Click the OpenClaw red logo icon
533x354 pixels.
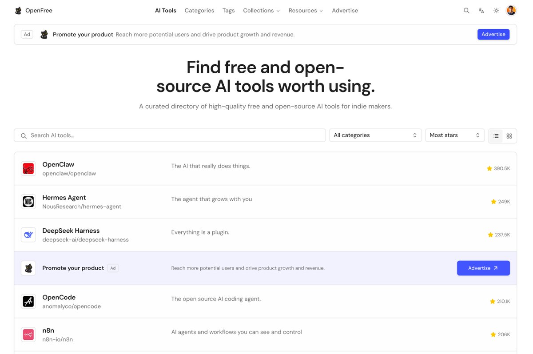[x=28, y=169]
